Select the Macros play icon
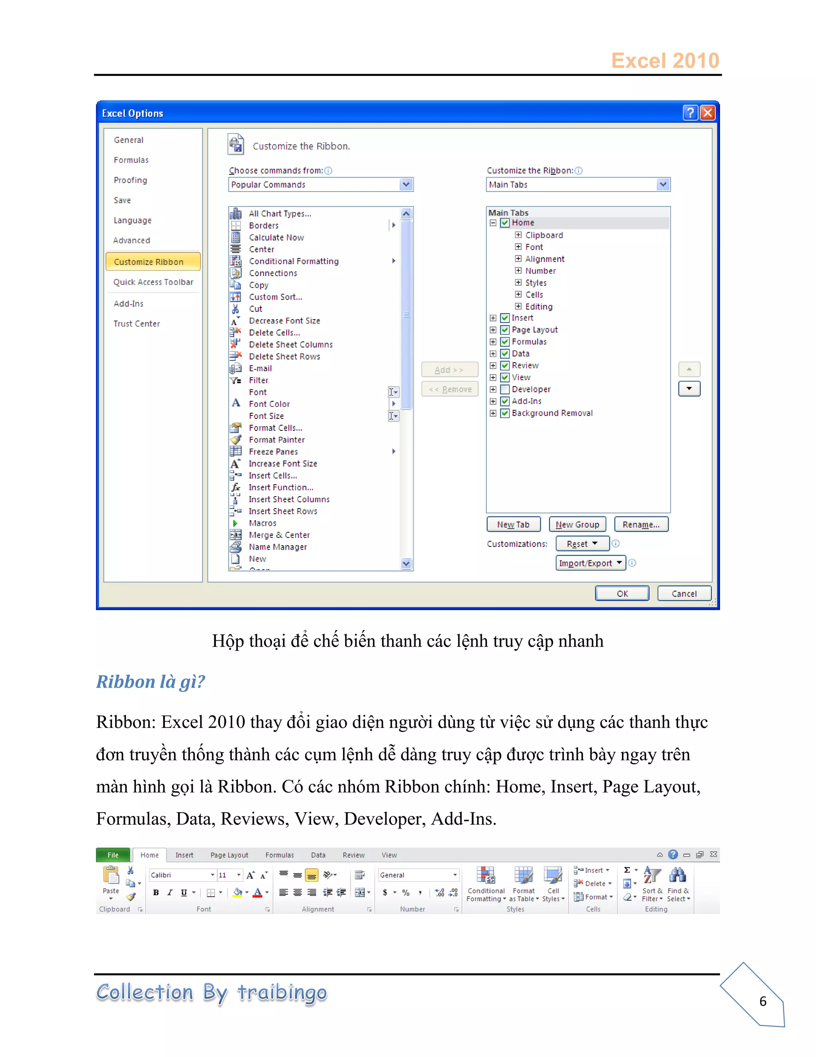This screenshot has height=1057, width=816. click(235, 523)
